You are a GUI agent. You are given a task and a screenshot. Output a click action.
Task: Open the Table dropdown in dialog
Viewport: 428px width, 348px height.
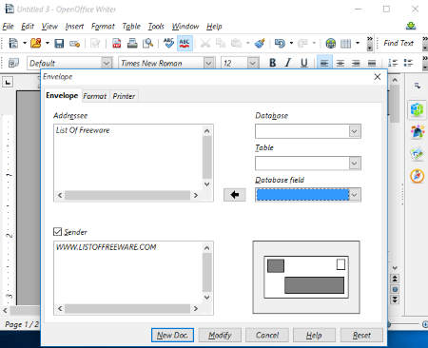(355, 164)
